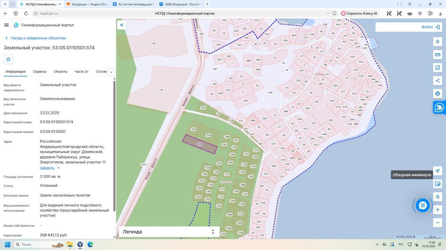
Task: Select the ruler measurement tool
Action: [437, 55]
